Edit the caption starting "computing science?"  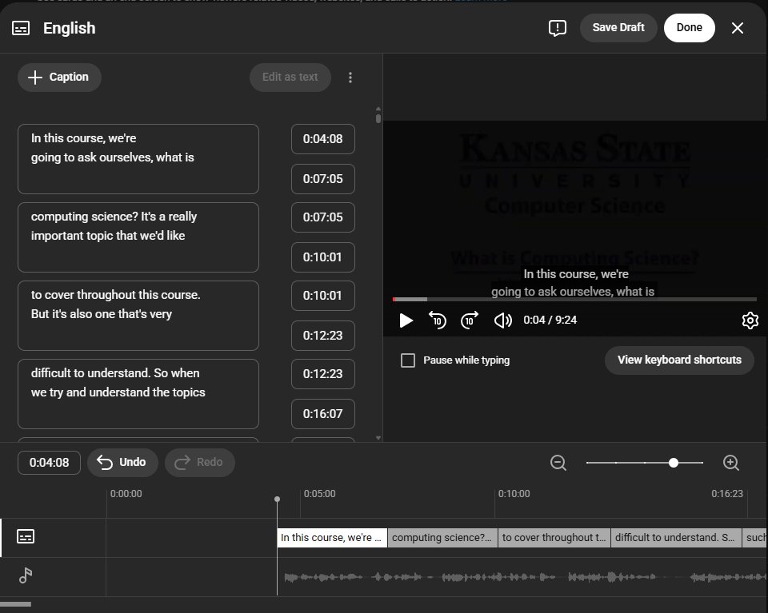(x=138, y=237)
